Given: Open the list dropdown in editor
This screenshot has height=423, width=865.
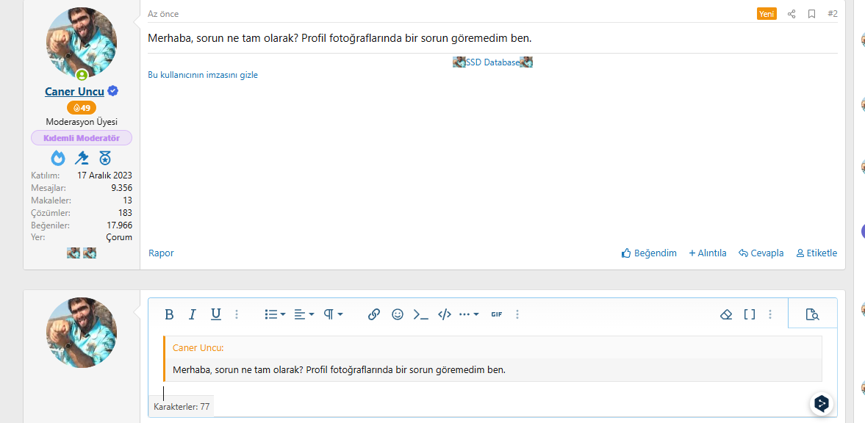Looking at the screenshot, I should tap(275, 314).
